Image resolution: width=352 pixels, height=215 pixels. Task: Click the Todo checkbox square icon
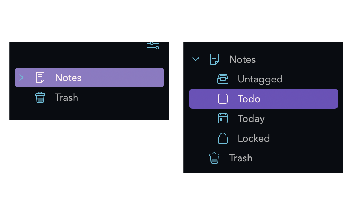[223, 99]
